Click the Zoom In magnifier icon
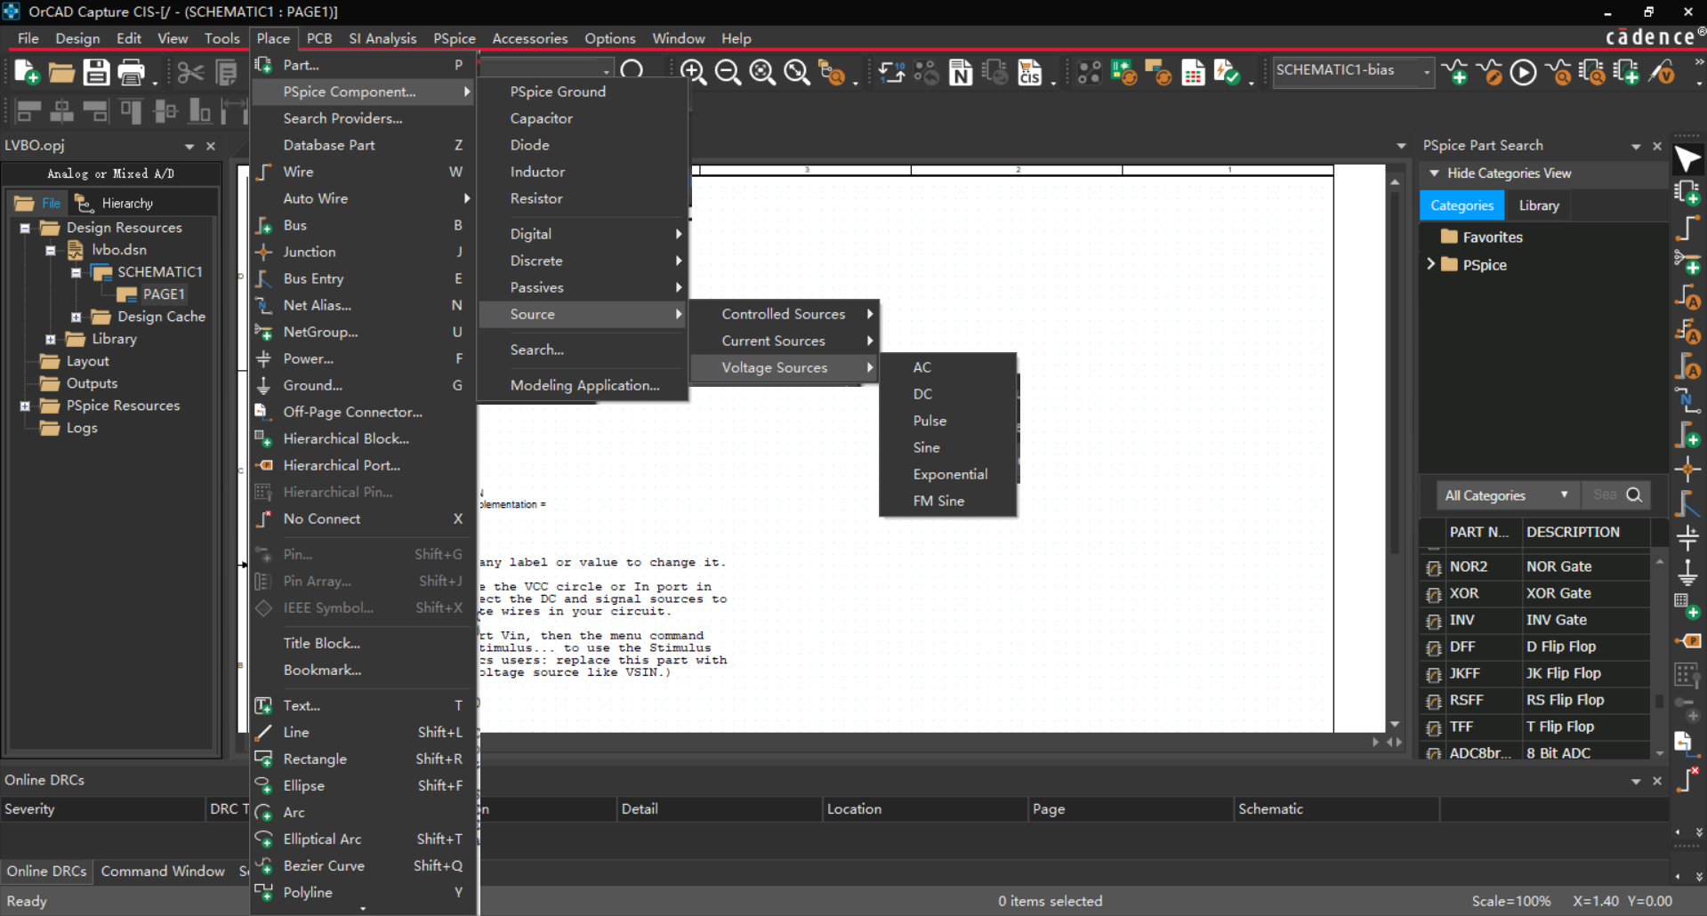Image resolution: width=1707 pixels, height=916 pixels. point(693,72)
